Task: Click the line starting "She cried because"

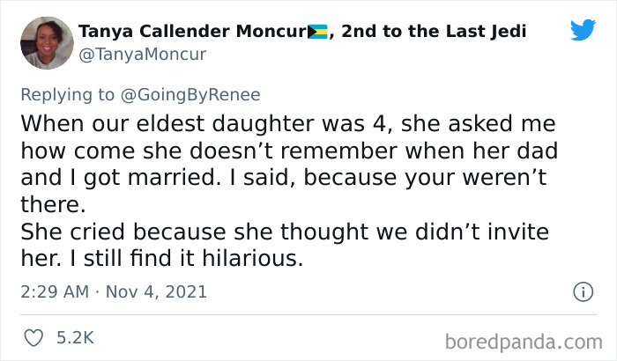Action: click(x=284, y=232)
